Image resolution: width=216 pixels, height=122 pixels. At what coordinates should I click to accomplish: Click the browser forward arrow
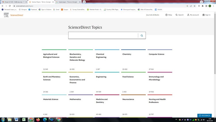[x=6, y=6]
